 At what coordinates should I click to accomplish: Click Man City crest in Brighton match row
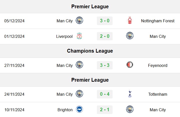coord(130,109)
